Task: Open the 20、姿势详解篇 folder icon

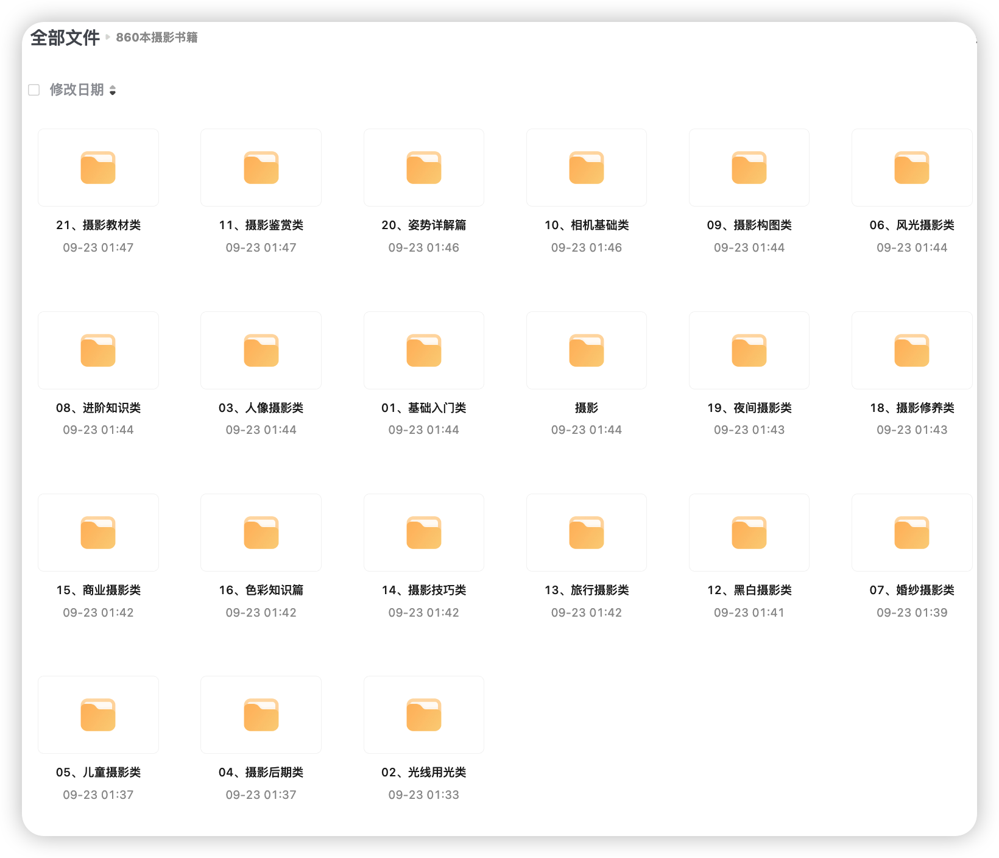Action: [x=424, y=168]
